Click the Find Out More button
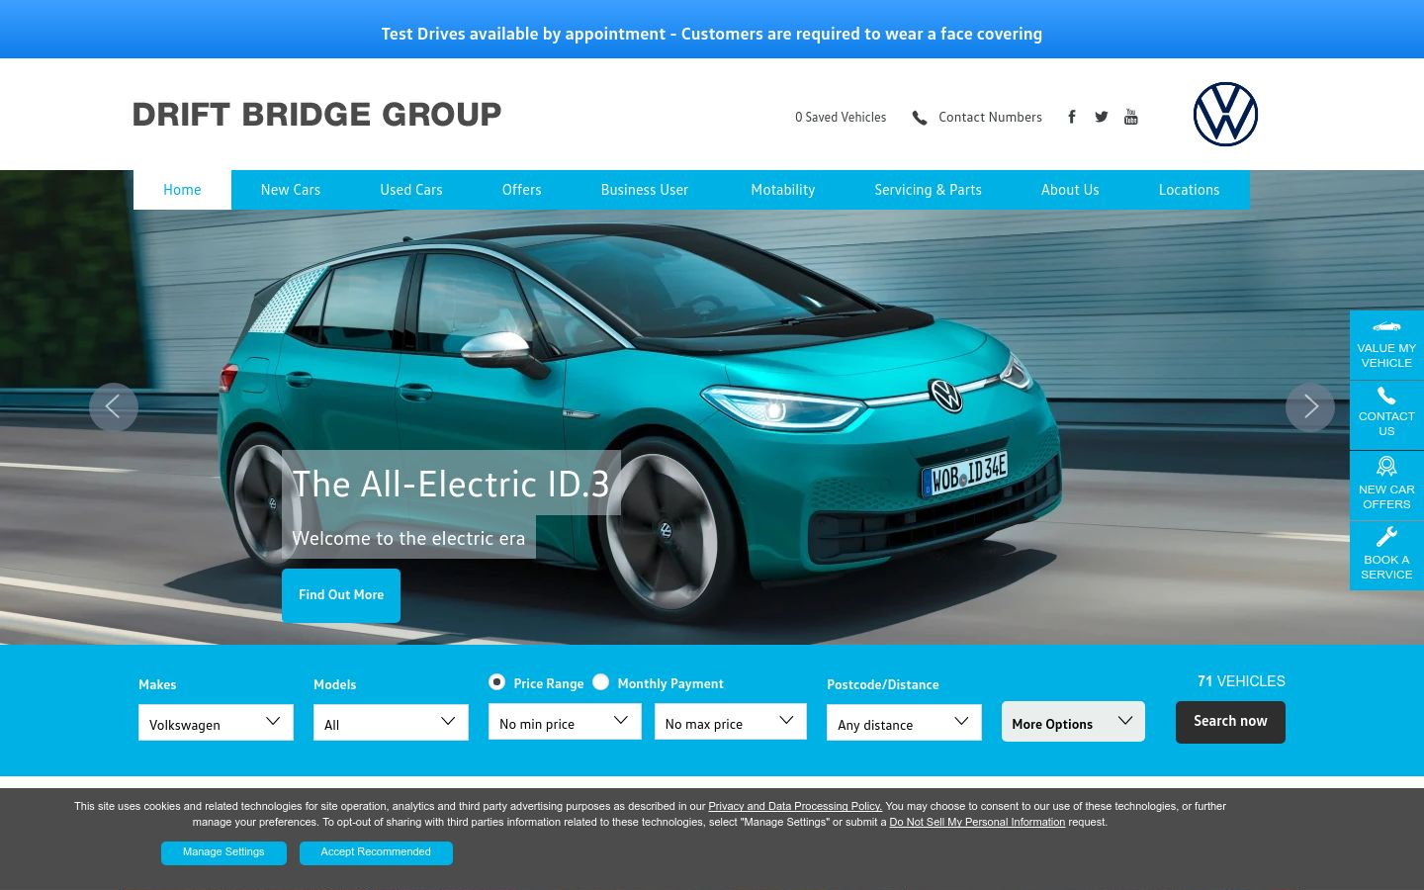This screenshot has height=890, width=1424. pyautogui.click(x=341, y=595)
